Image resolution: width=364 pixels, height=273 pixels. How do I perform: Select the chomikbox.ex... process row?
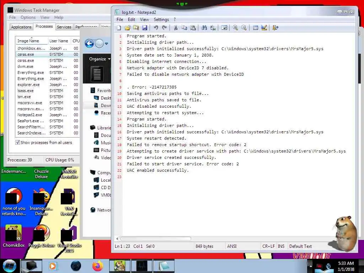click(48, 48)
